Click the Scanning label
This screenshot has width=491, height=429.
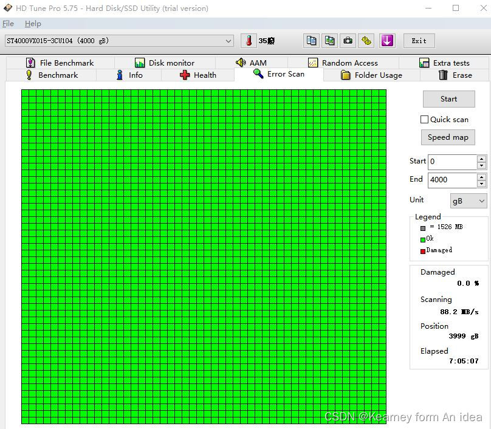[x=436, y=300]
